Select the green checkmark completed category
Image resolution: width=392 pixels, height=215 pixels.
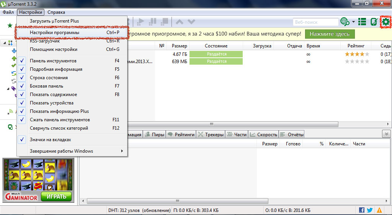pyautogui.click(x=14, y=66)
